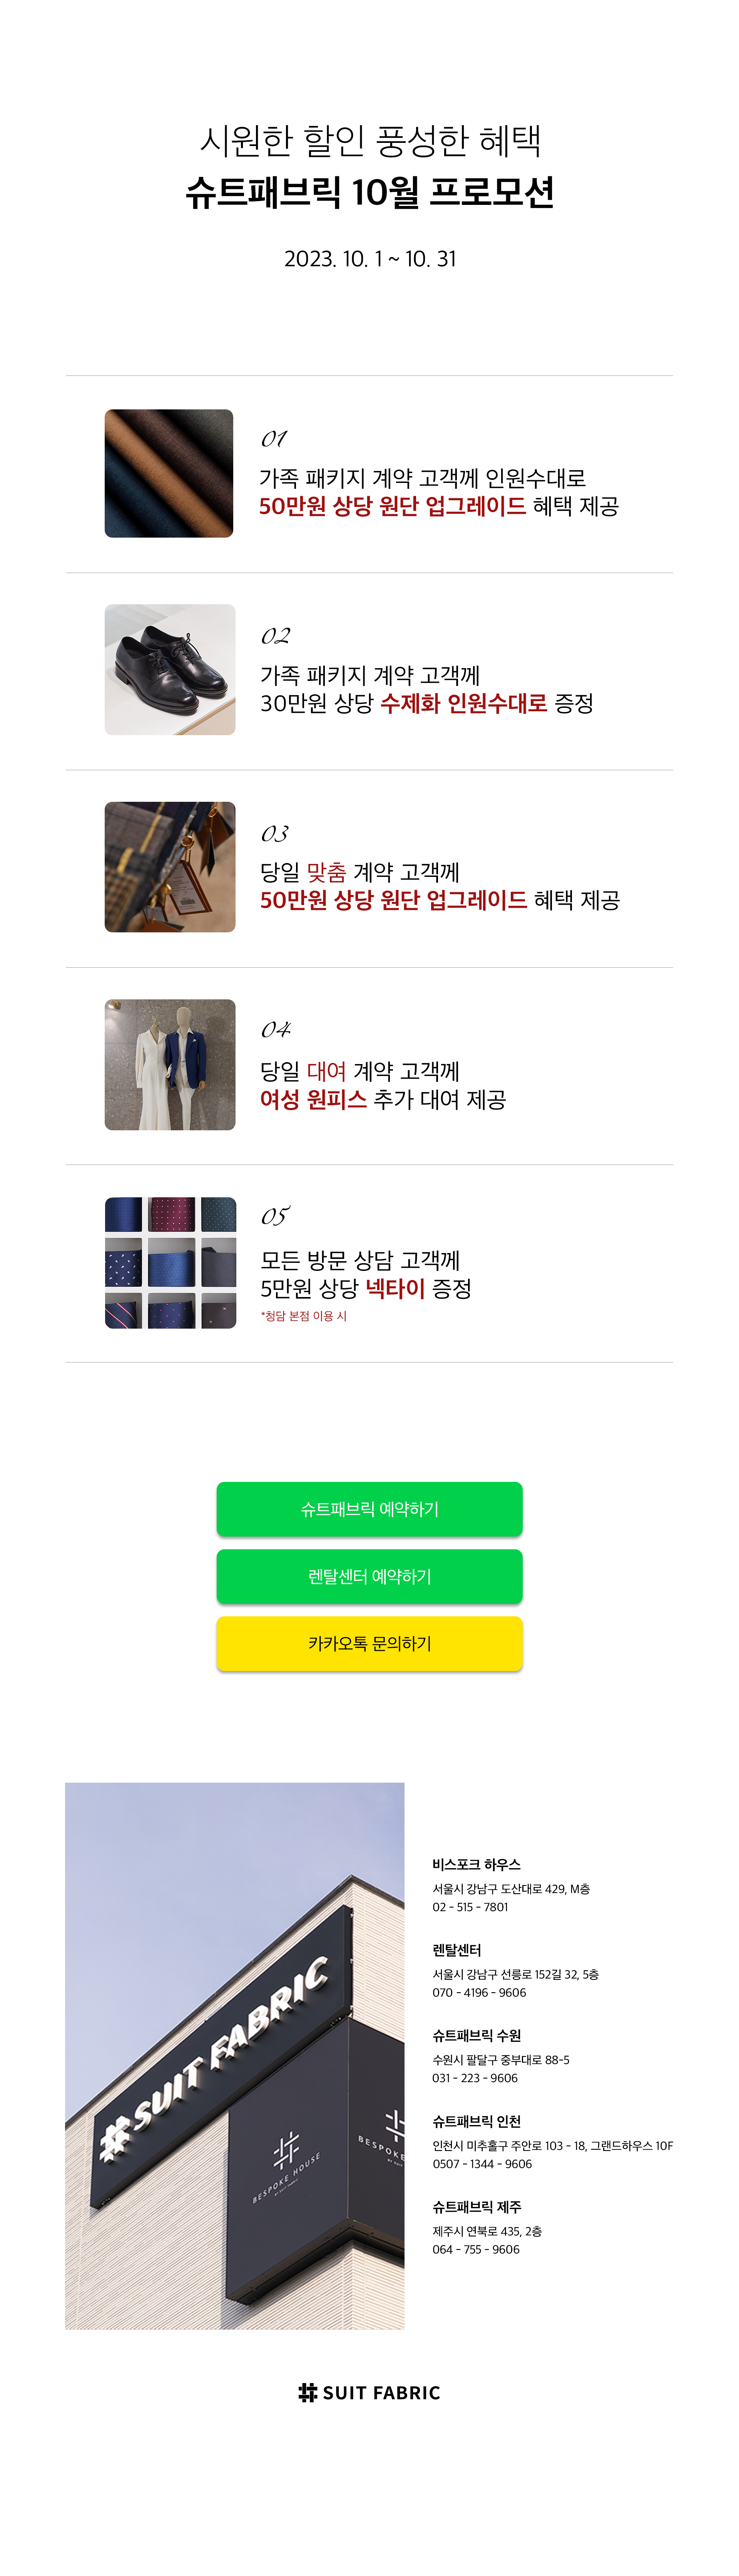Click the 슈트패브릭 예약하기 green button

pyautogui.click(x=369, y=1508)
